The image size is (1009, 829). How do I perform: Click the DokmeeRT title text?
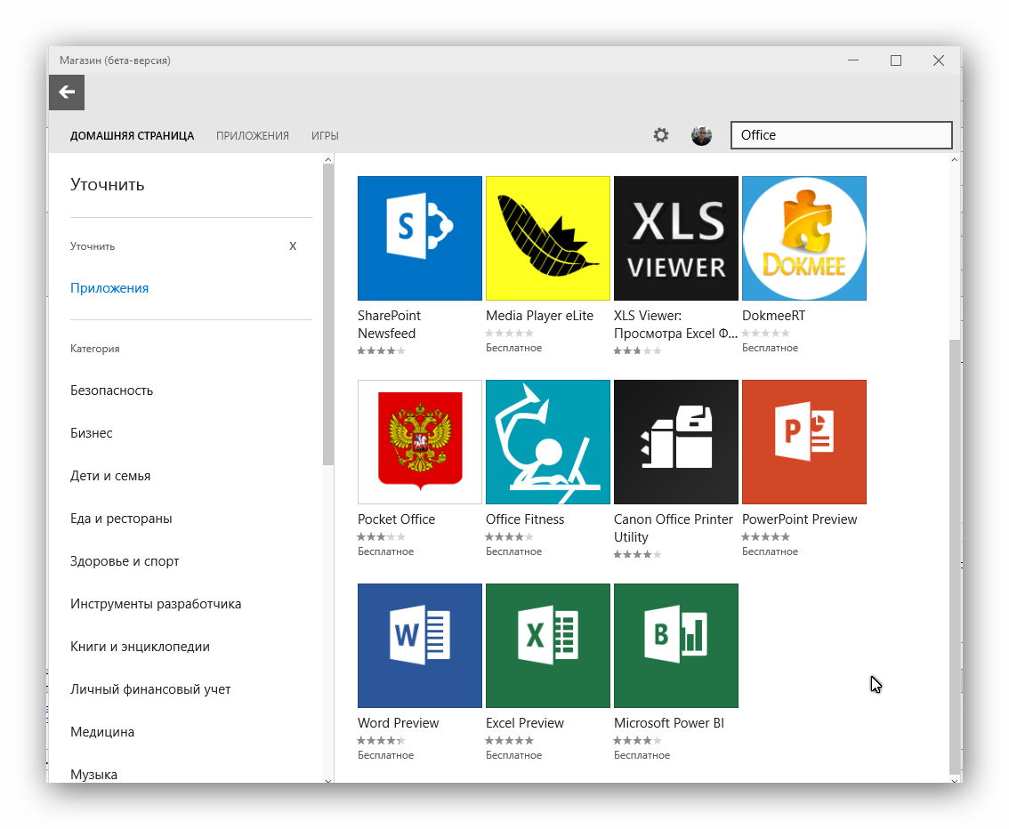773,316
